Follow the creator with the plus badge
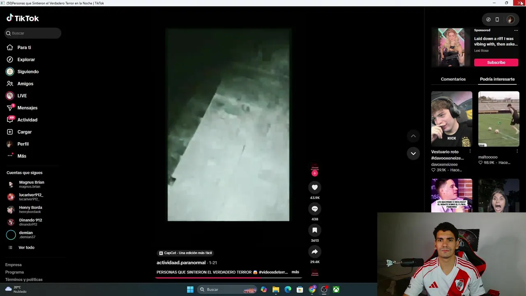This screenshot has height=296, width=526. click(x=315, y=173)
